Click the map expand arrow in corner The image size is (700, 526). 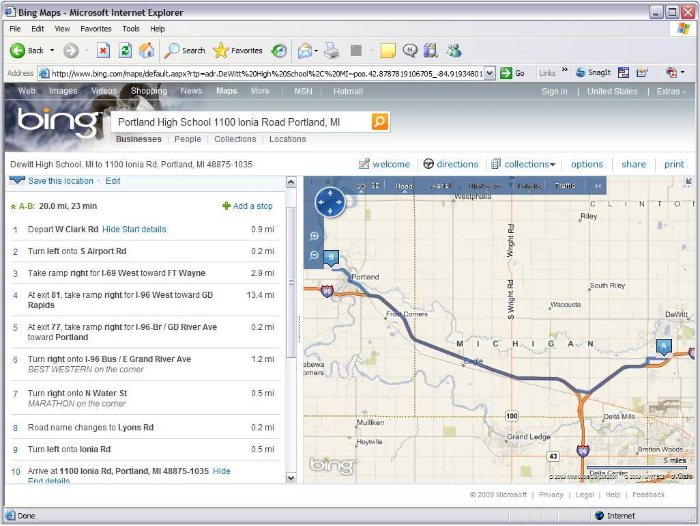[688, 181]
